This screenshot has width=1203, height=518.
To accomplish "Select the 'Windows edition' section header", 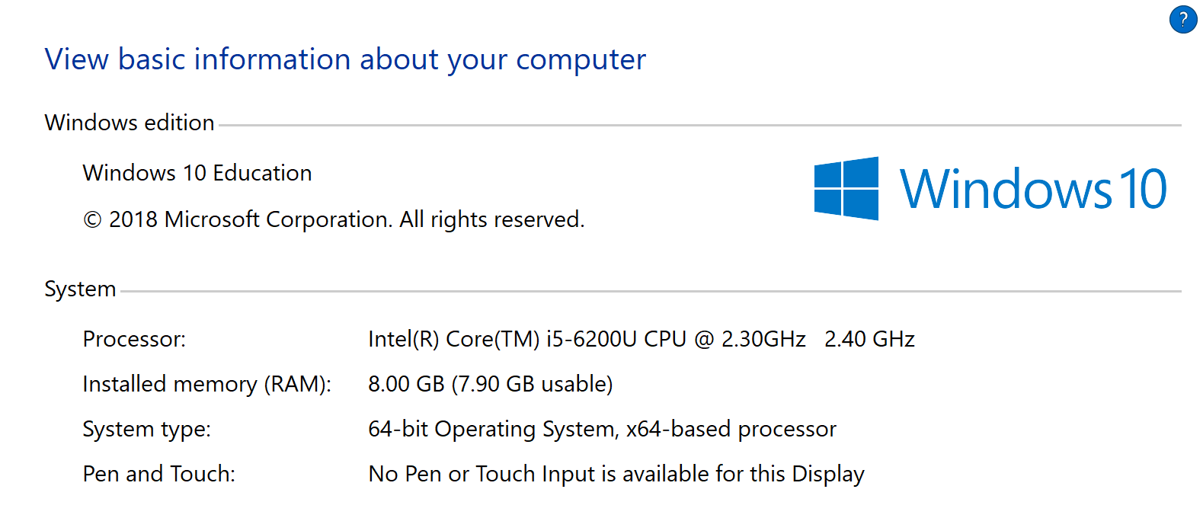I will [x=130, y=123].
